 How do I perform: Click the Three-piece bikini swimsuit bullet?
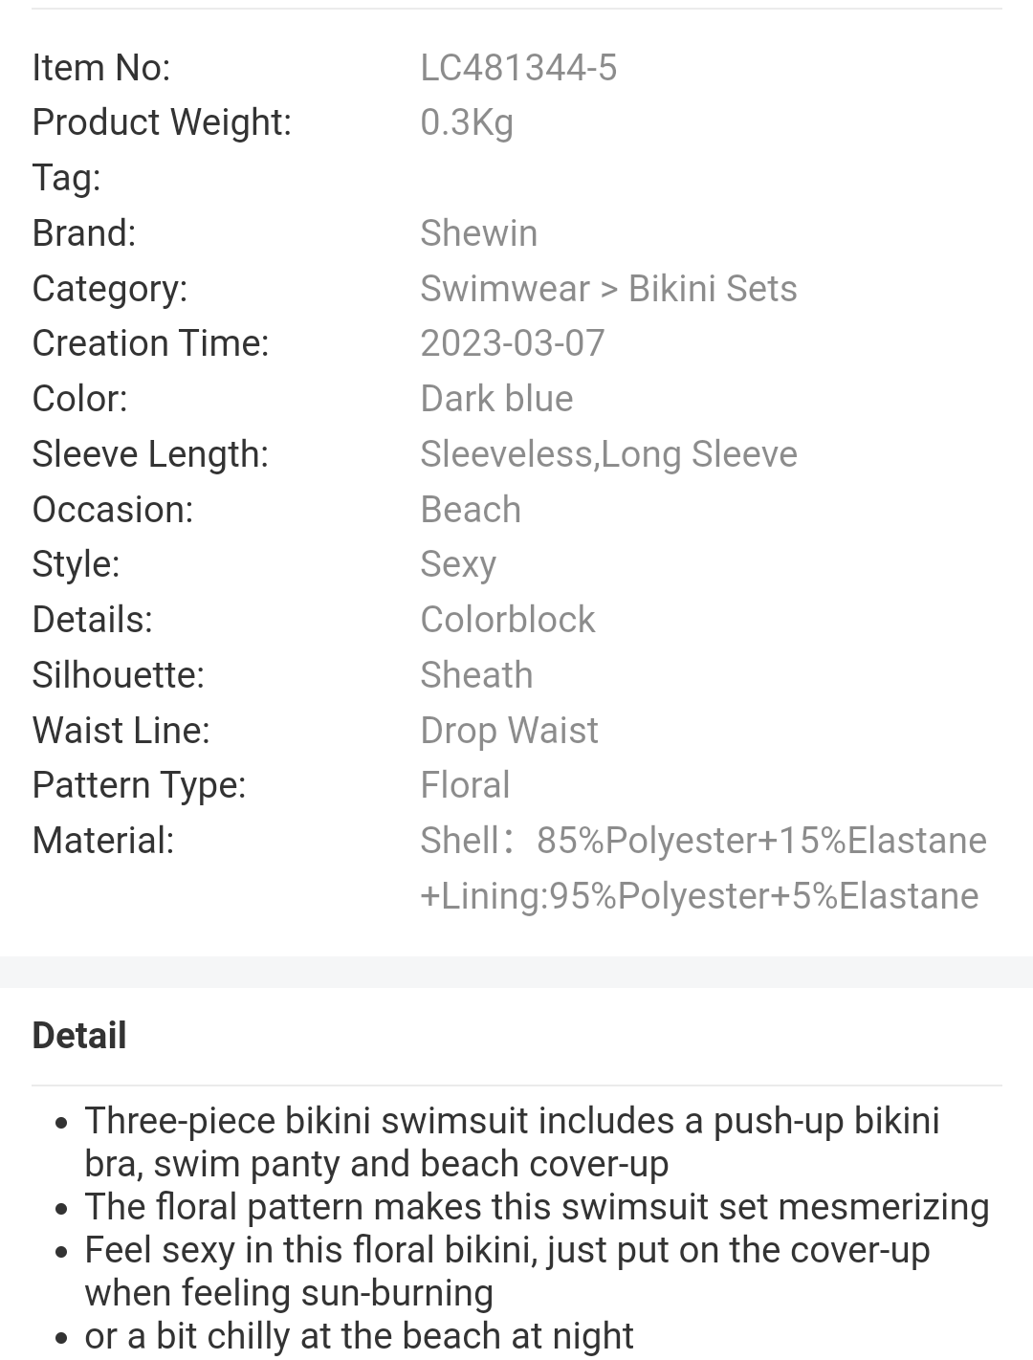tap(512, 1142)
